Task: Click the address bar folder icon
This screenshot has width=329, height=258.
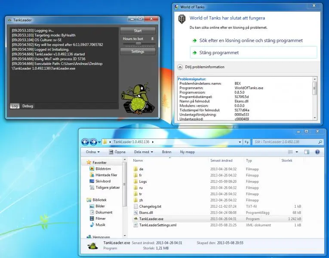Action: coord(105,142)
